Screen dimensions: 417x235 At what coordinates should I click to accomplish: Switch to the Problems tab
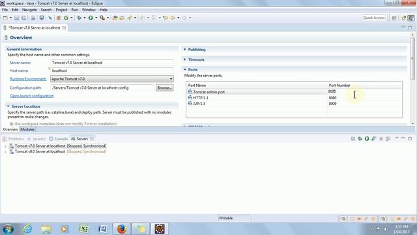point(13,139)
